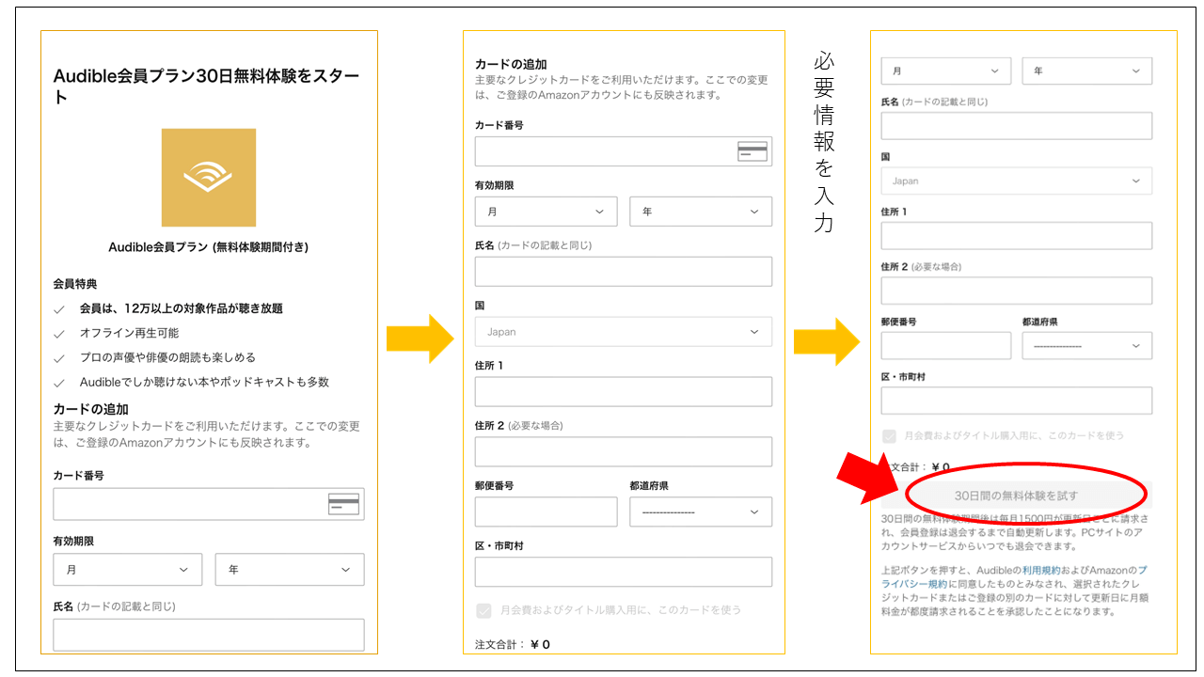Screen dimensions: 1204x677
Task: Toggle the このカードを使う checkbox in the right panel
Action: [x=890, y=436]
